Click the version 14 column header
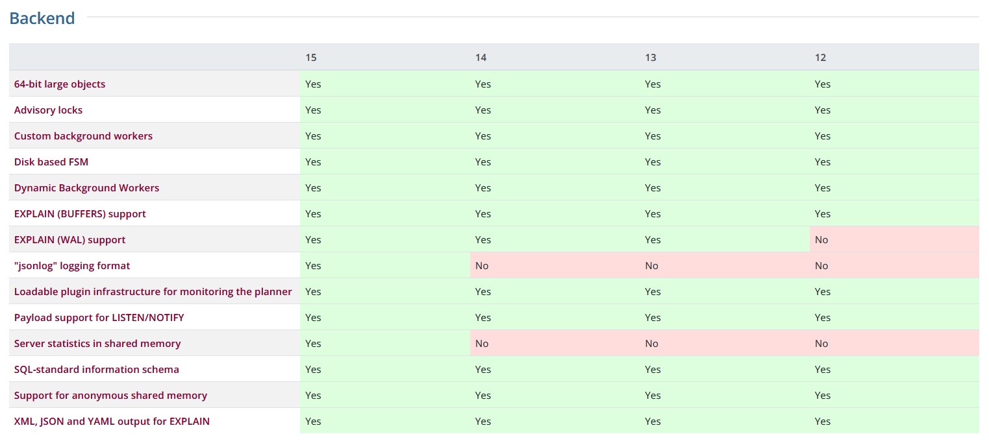The height and width of the screenshot is (441, 989). tap(481, 58)
